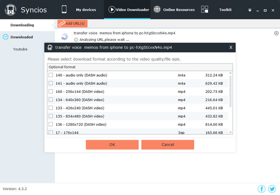Screen dimensions: 280x195
Task: Click the 629.42 KB file size
Action: (x=214, y=83)
